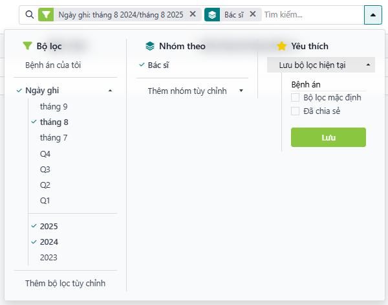Click the Yêu thích star icon
The image size is (388, 305).
pyautogui.click(x=281, y=46)
